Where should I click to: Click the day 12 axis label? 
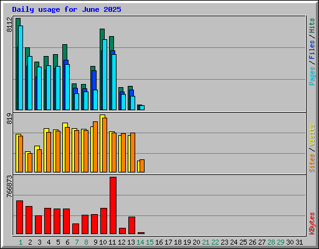[121, 242]
